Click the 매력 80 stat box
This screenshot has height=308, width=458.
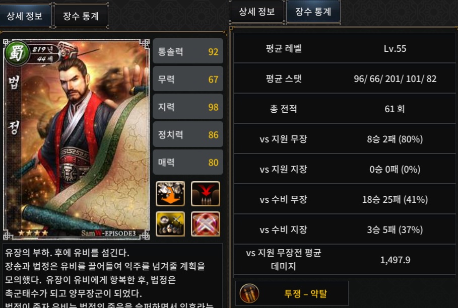[188, 162]
